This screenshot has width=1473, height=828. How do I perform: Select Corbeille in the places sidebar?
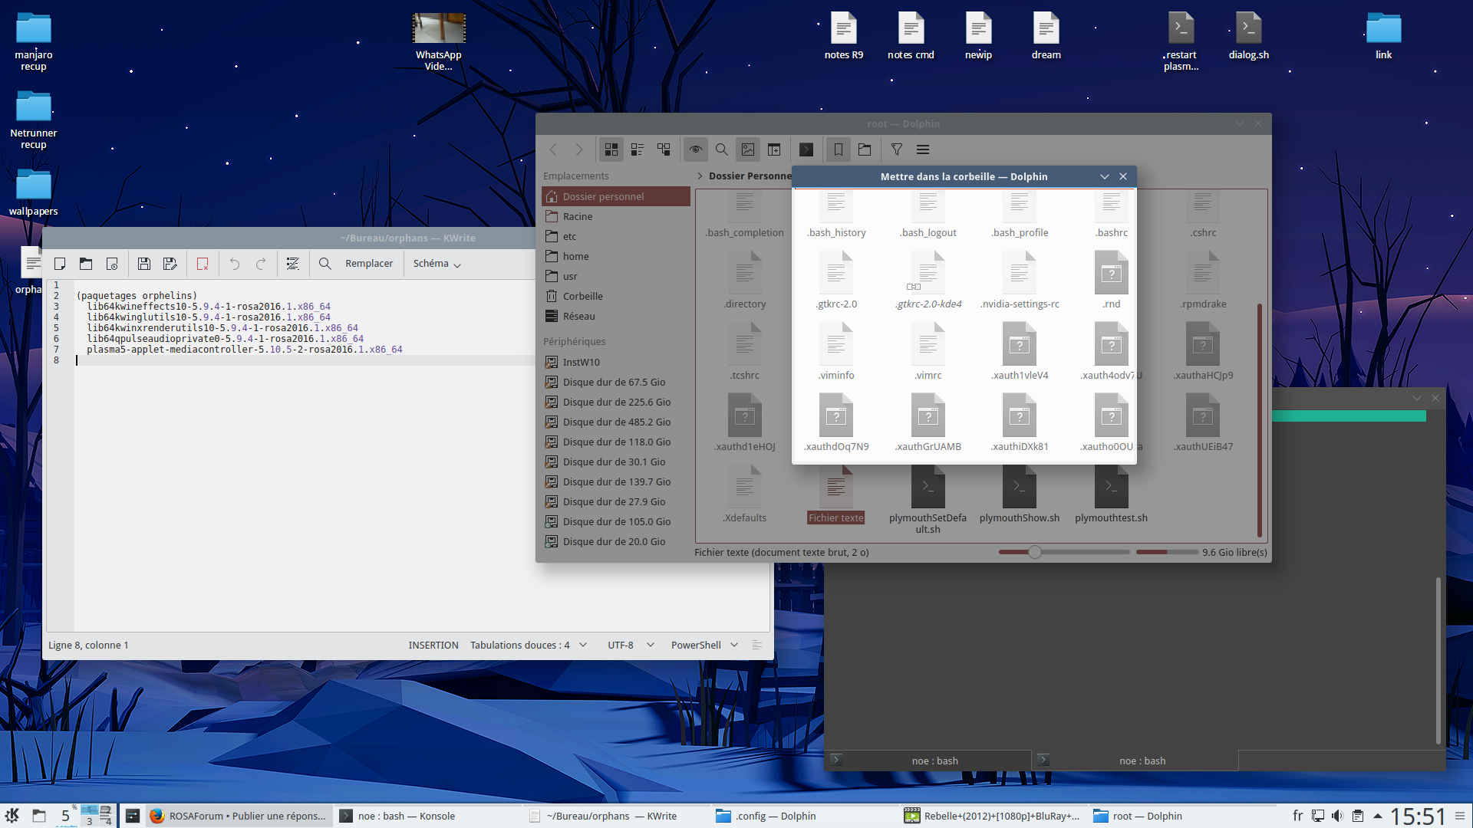[x=582, y=296]
